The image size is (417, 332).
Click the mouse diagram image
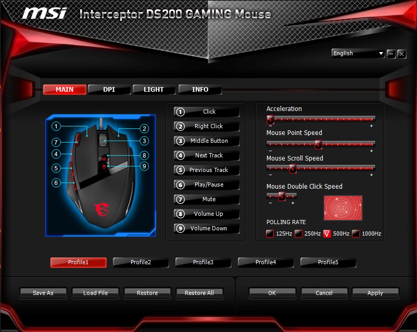(x=100, y=176)
